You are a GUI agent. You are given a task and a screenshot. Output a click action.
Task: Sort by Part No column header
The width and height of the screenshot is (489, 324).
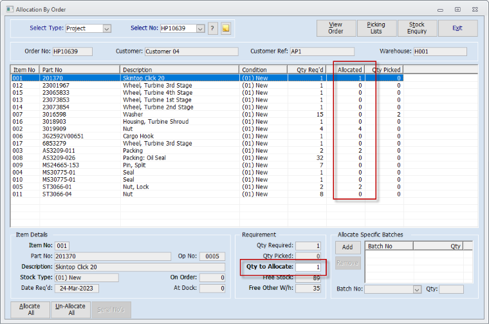point(80,70)
